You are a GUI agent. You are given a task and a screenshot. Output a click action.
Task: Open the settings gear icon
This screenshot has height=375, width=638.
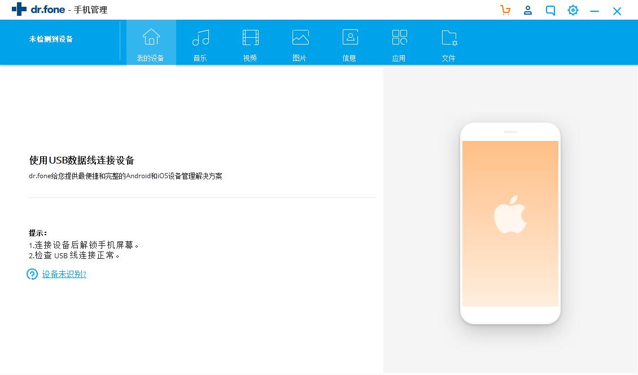[x=573, y=10]
